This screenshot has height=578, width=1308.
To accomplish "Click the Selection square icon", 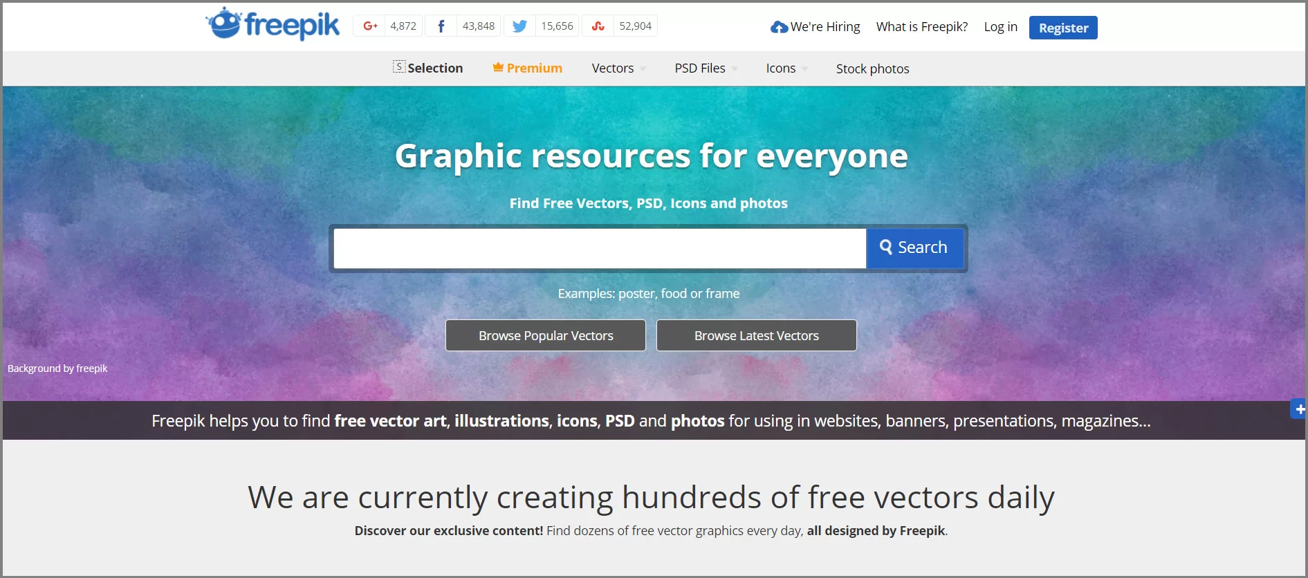I will 399,66.
